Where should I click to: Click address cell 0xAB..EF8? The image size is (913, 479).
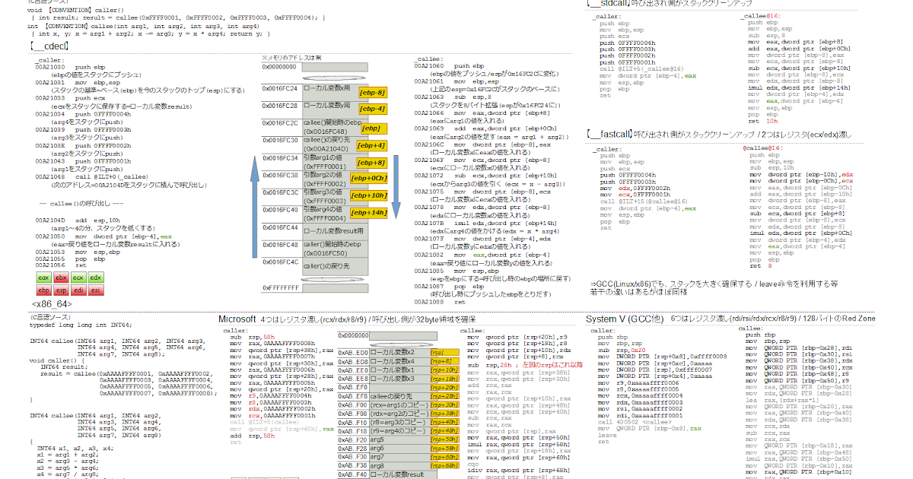tap(352, 396)
